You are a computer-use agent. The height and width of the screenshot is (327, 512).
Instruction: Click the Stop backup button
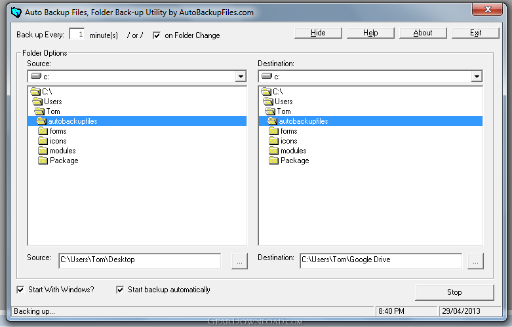(454, 292)
